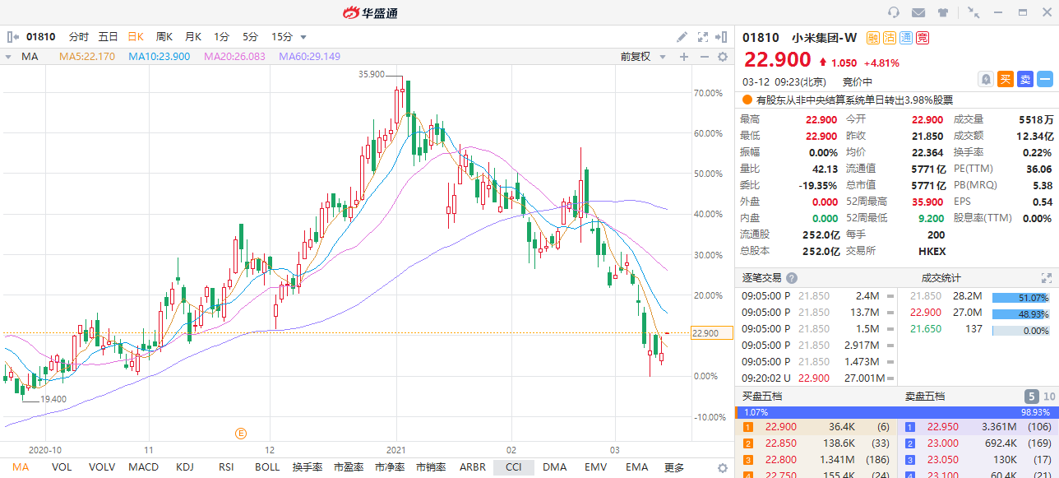This screenshot has width=1059, height=478.
Task: Switch order book depth to 5 levels
Action: (1030, 397)
